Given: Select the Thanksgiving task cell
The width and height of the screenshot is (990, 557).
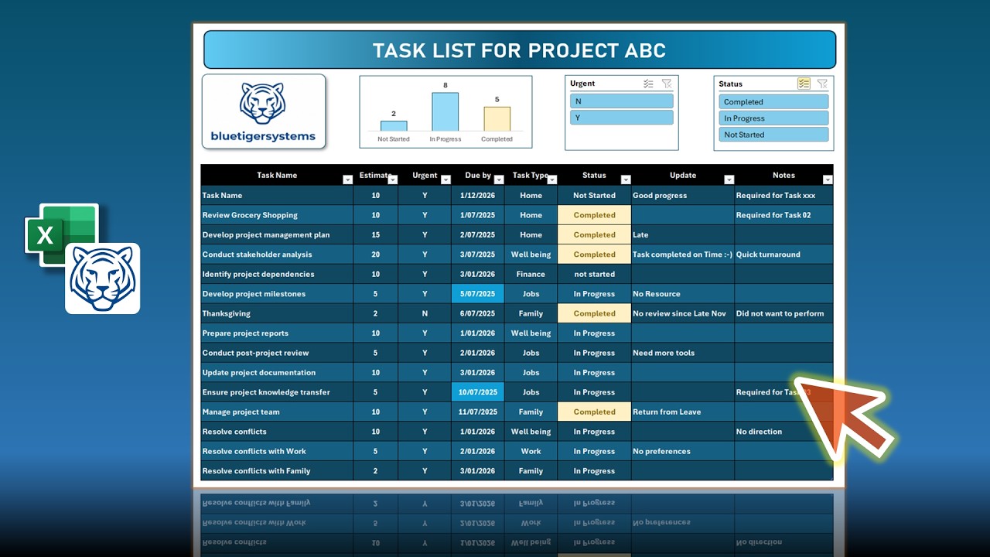Looking at the screenshot, I should [277, 313].
